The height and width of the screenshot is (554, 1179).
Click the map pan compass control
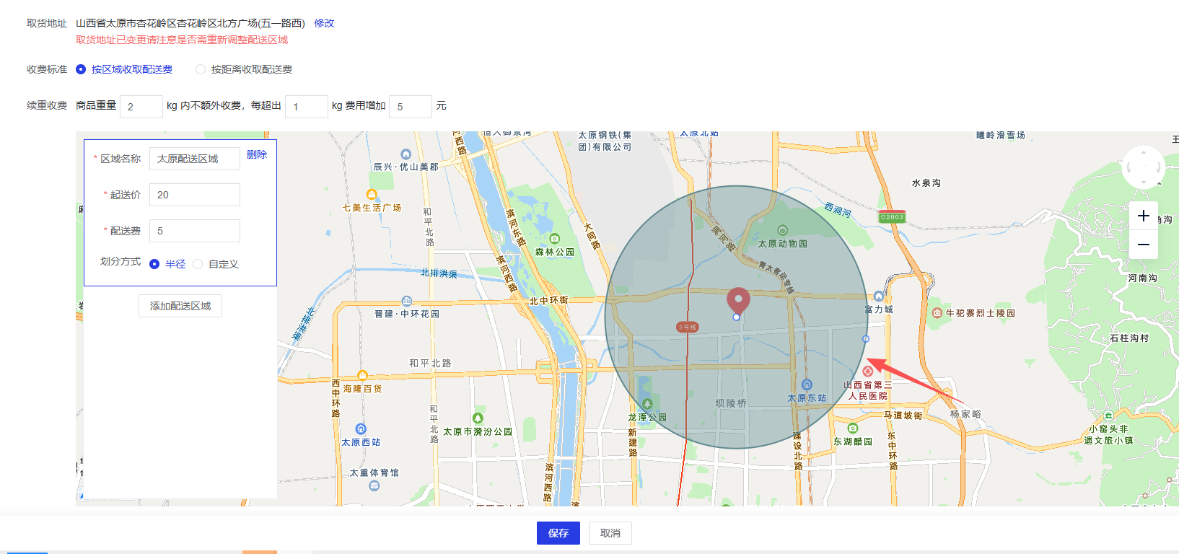coord(1143,167)
